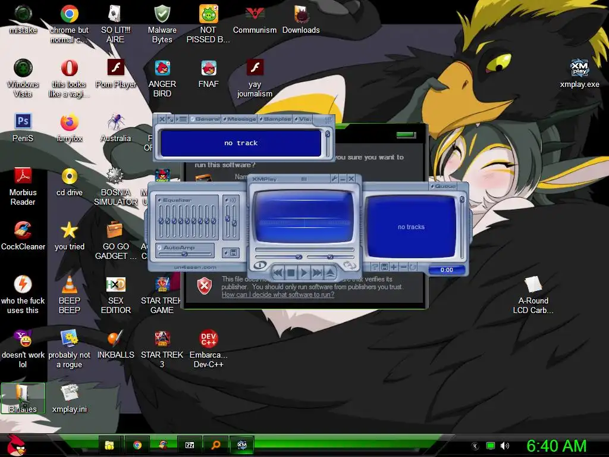Screen dimensions: 609x457
Task: Toggle the auto-save settings disk button
Action: click(231, 253)
